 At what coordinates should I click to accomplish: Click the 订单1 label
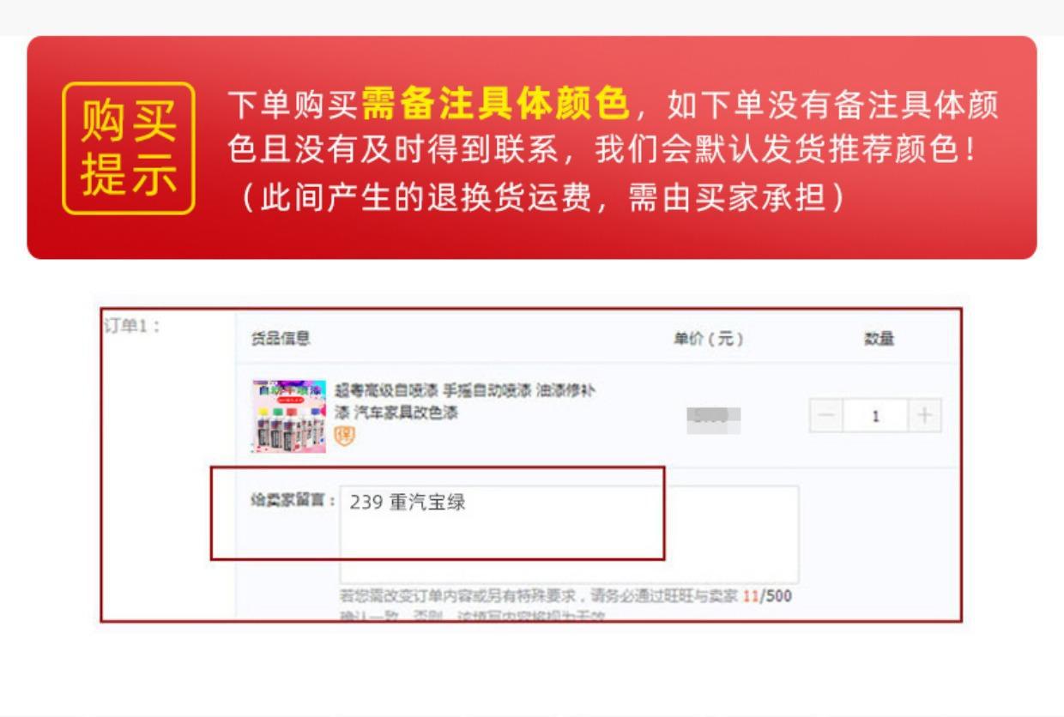click(131, 326)
